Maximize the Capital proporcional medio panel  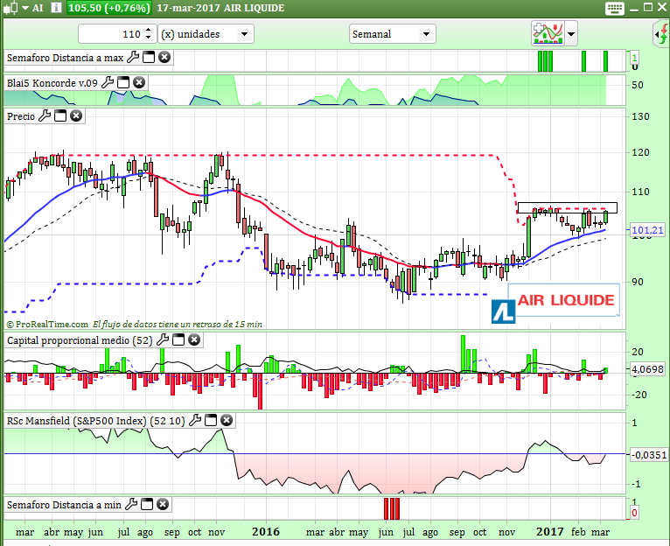coord(178,339)
